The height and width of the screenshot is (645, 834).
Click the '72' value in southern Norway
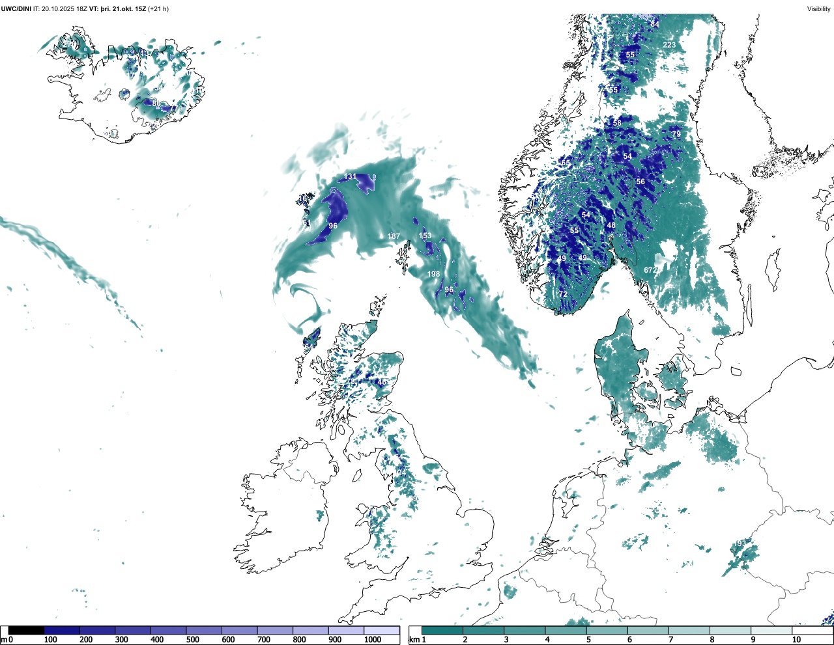pos(563,294)
